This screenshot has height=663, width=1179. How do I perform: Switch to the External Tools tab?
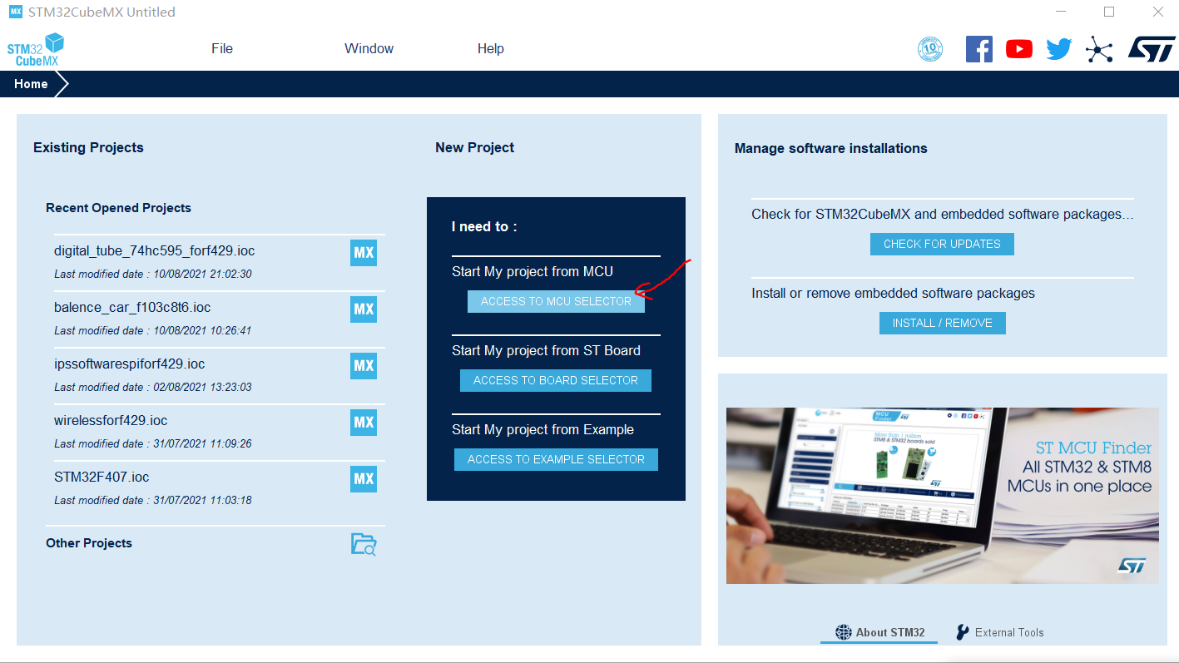click(999, 632)
